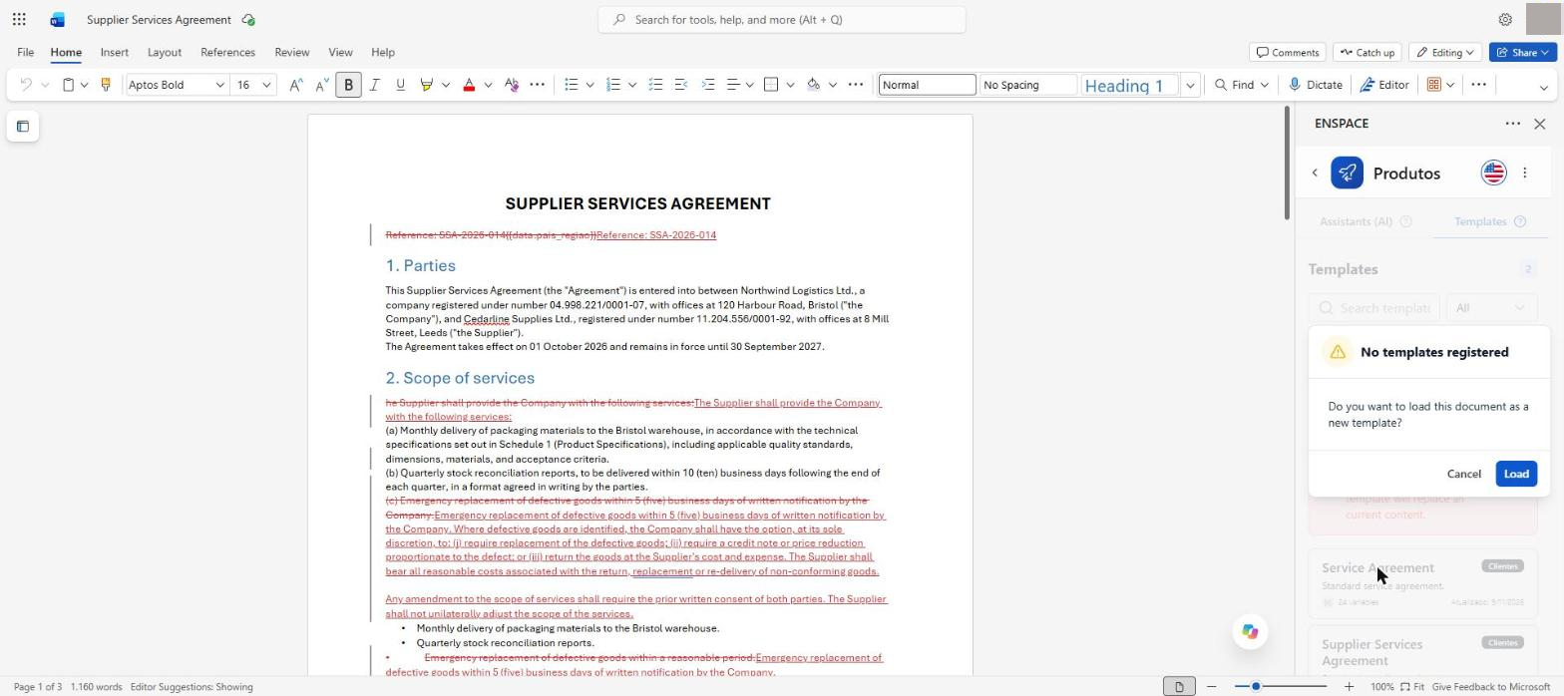The width and height of the screenshot is (1564, 696).
Task: Apply numbered list icon
Action: pyautogui.click(x=613, y=85)
